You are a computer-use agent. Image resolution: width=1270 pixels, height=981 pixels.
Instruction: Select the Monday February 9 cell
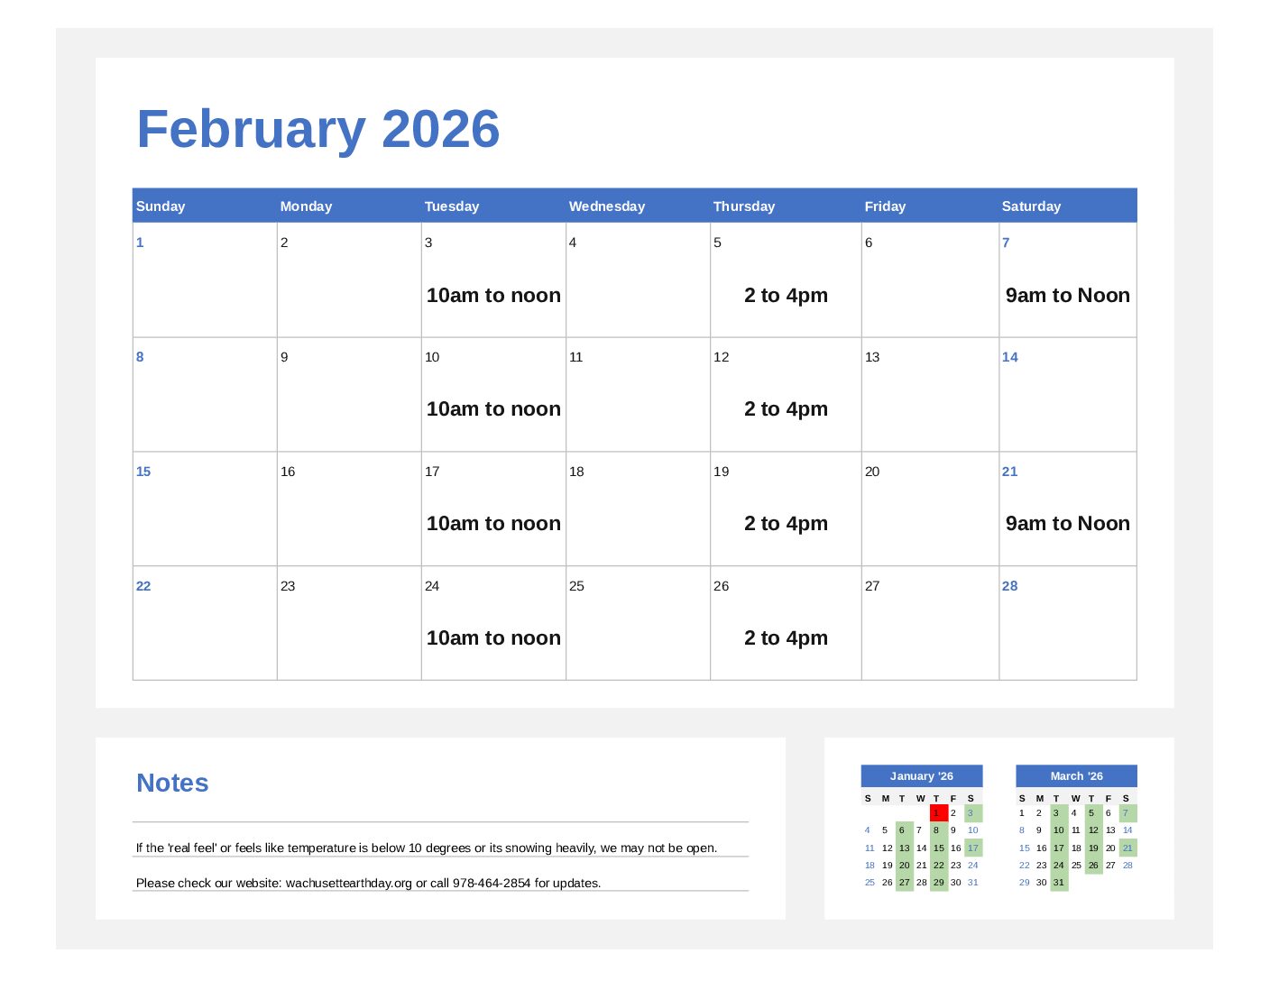click(349, 395)
